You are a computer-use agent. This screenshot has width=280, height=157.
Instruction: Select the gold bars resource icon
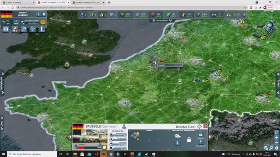click(x=229, y=15)
